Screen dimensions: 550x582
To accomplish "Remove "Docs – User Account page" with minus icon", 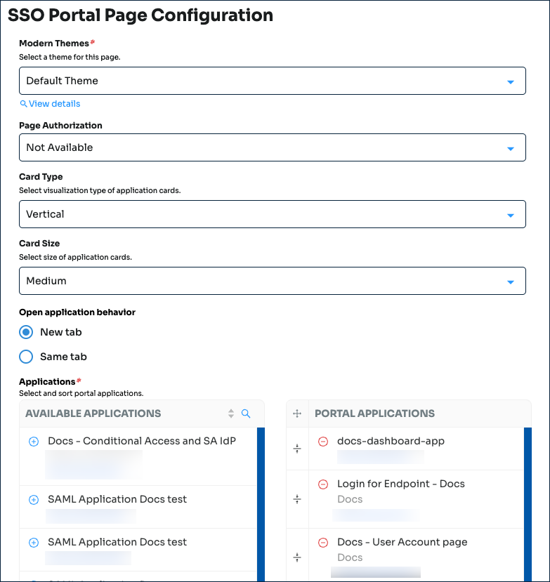I will [322, 542].
